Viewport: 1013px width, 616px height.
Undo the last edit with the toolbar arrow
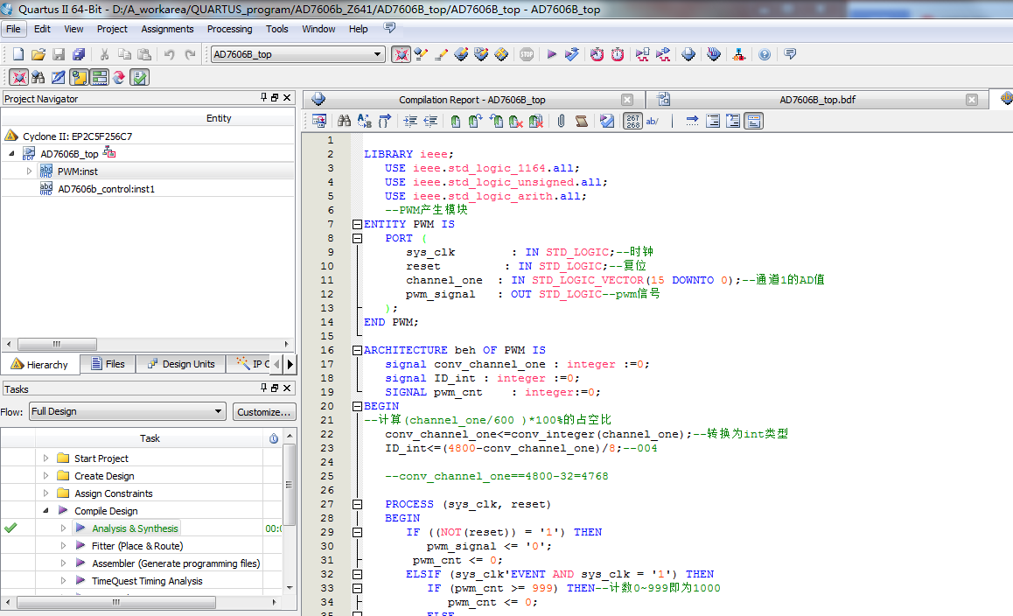pos(167,53)
